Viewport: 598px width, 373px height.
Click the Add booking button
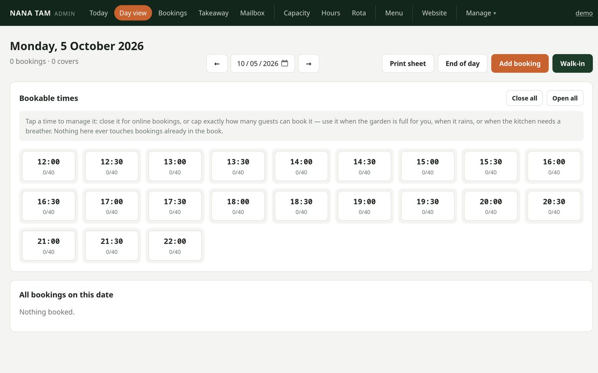[520, 64]
